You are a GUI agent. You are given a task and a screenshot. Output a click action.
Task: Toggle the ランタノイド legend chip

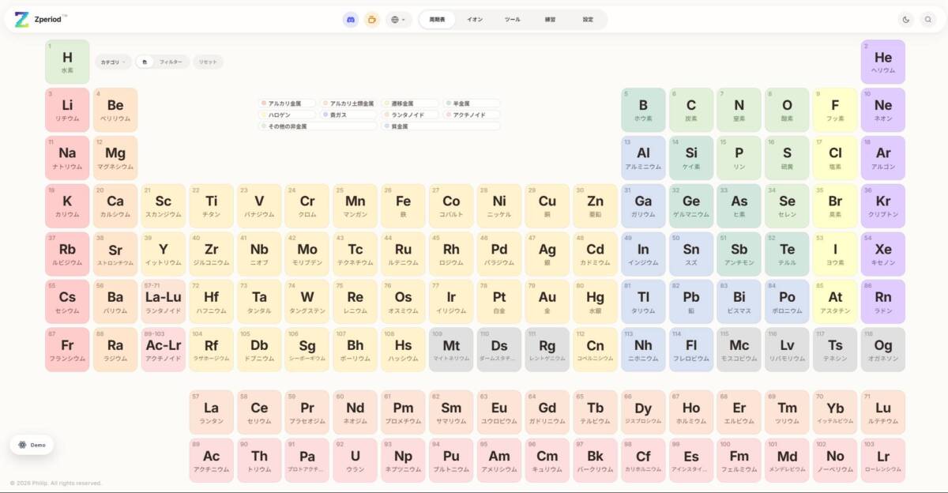(x=411, y=115)
